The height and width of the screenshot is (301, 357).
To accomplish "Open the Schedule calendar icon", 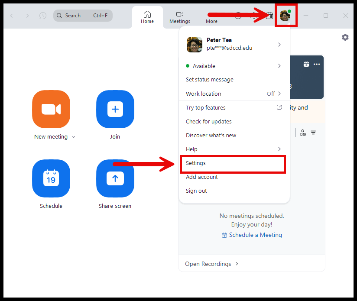I will tap(51, 178).
